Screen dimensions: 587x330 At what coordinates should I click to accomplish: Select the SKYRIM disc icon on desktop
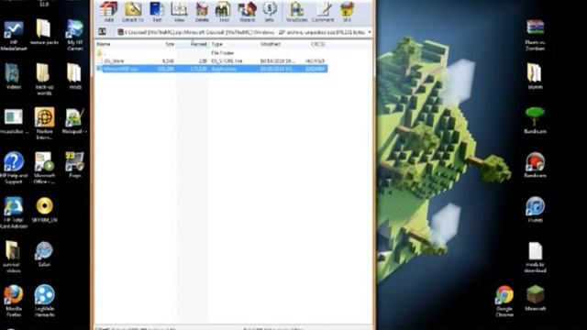click(x=44, y=210)
